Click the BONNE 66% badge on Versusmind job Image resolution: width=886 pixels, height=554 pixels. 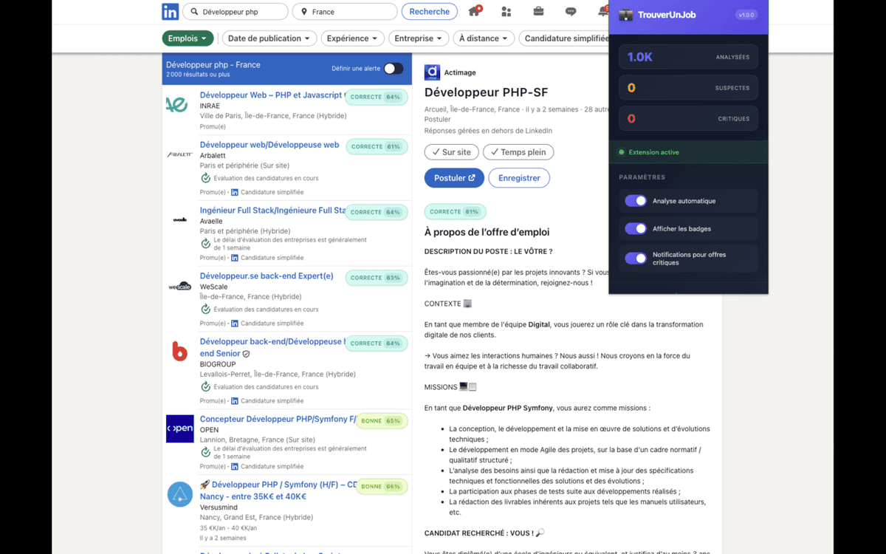(x=382, y=487)
